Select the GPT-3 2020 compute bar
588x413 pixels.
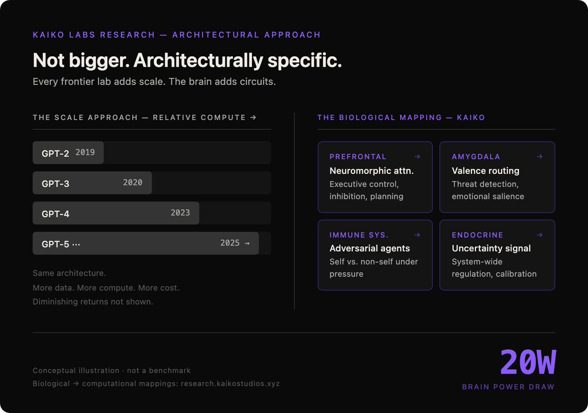[x=92, y=183]
